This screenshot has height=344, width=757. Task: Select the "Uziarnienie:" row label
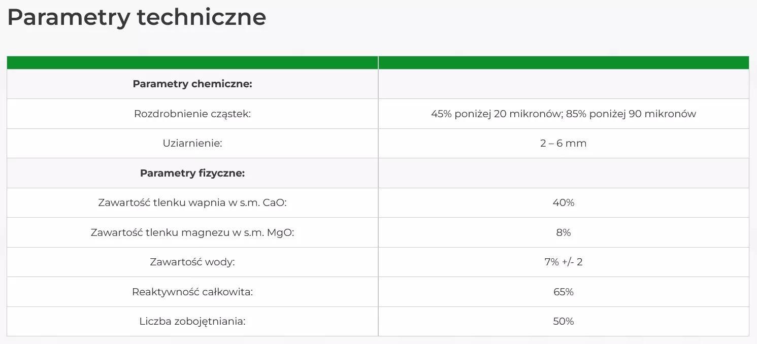pyautogui.click(x=192, y=144)
